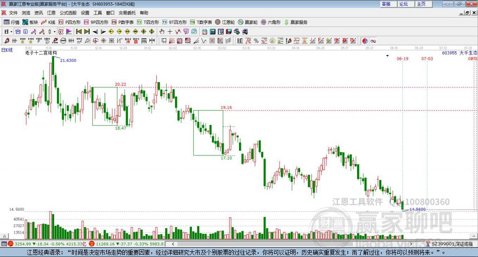Open the 行情 market quotes view
Screen dimensions: 478x257
click(12, 22)
